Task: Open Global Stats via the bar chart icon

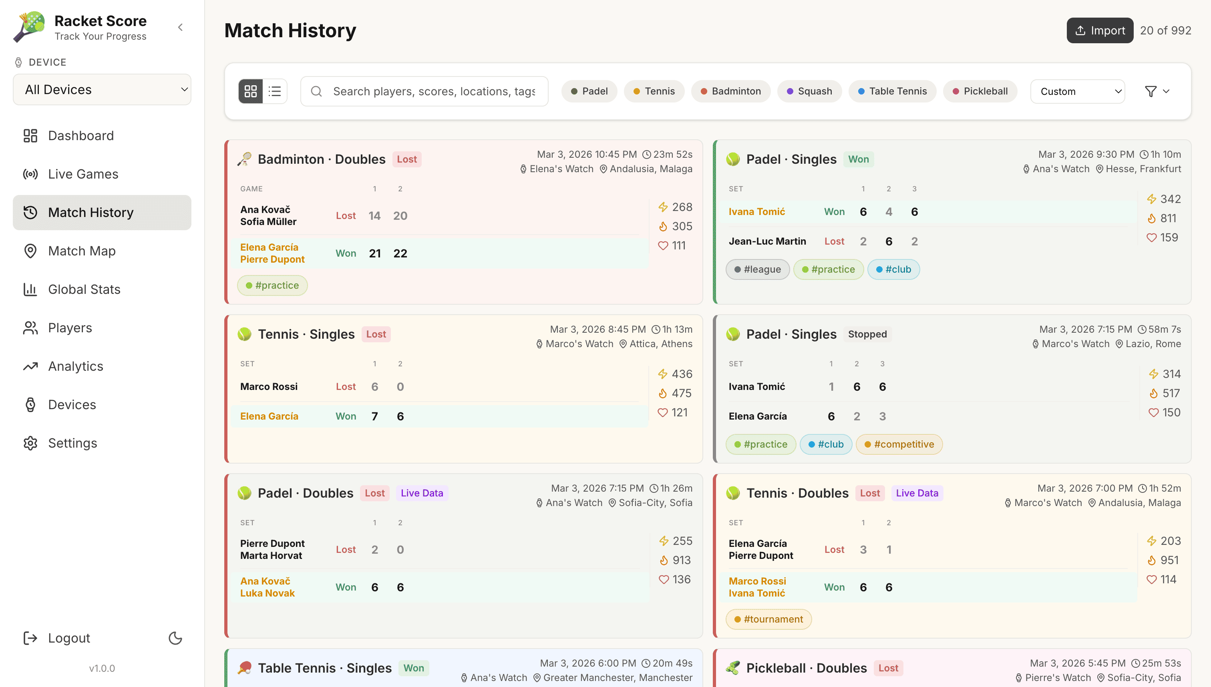Action: (30, 289)
